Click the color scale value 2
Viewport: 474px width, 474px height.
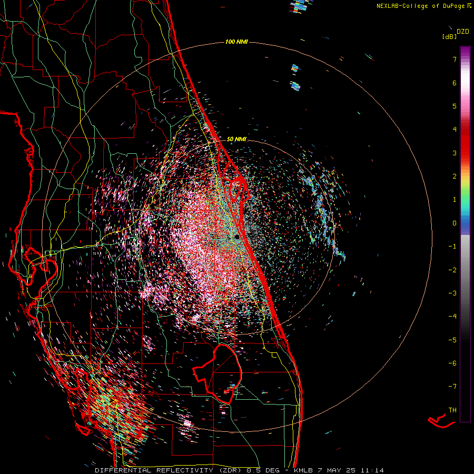[455, 176]
